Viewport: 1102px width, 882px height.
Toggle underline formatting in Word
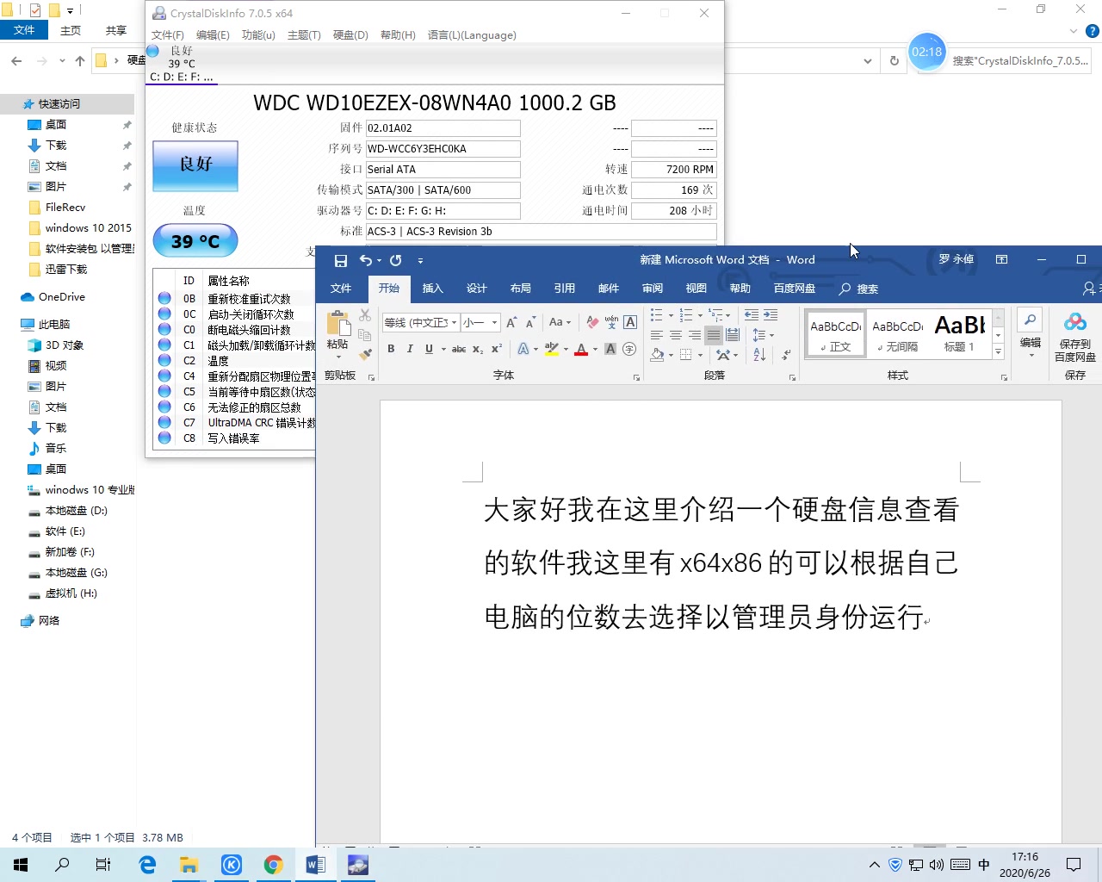[x=429, y=349]
